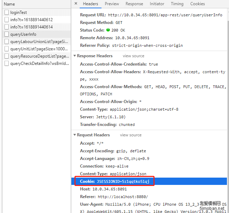The width and height of the screenshot is (229, 213).
Task: Open the Timing tab
Action: tap(177, 4)
